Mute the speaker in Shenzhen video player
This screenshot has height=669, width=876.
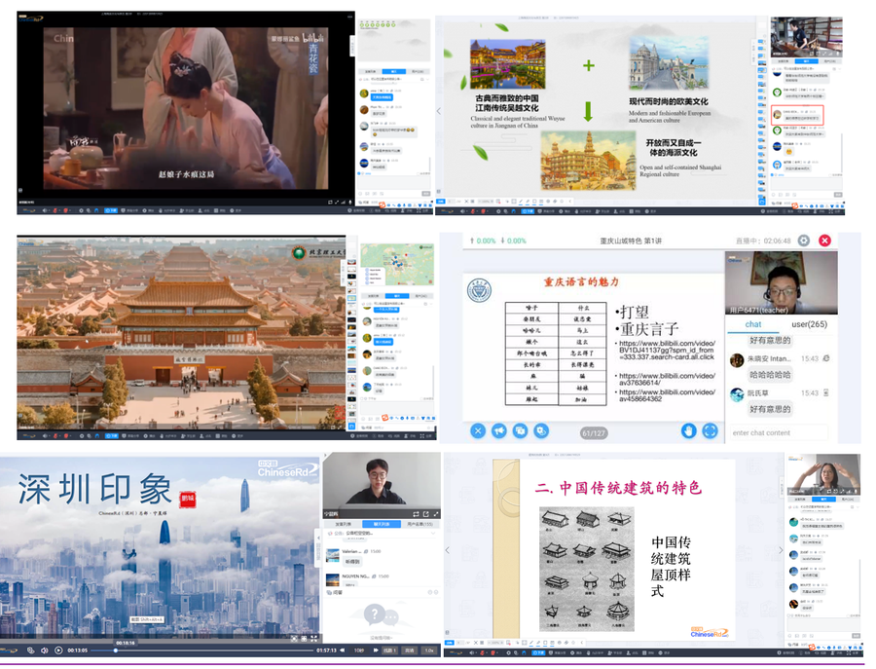[x=45, y=650]
